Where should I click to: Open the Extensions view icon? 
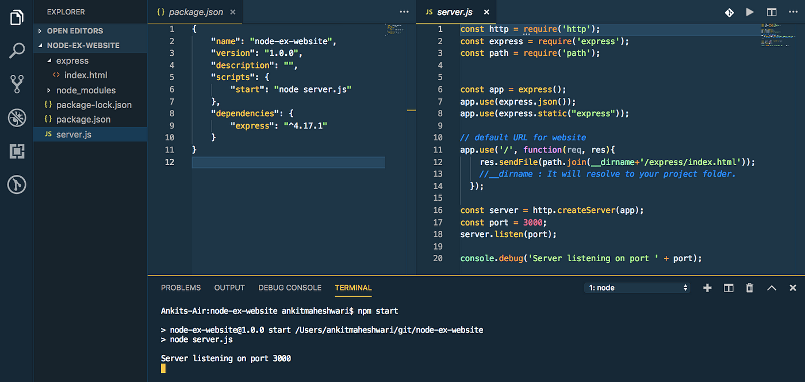click(17, 151)
